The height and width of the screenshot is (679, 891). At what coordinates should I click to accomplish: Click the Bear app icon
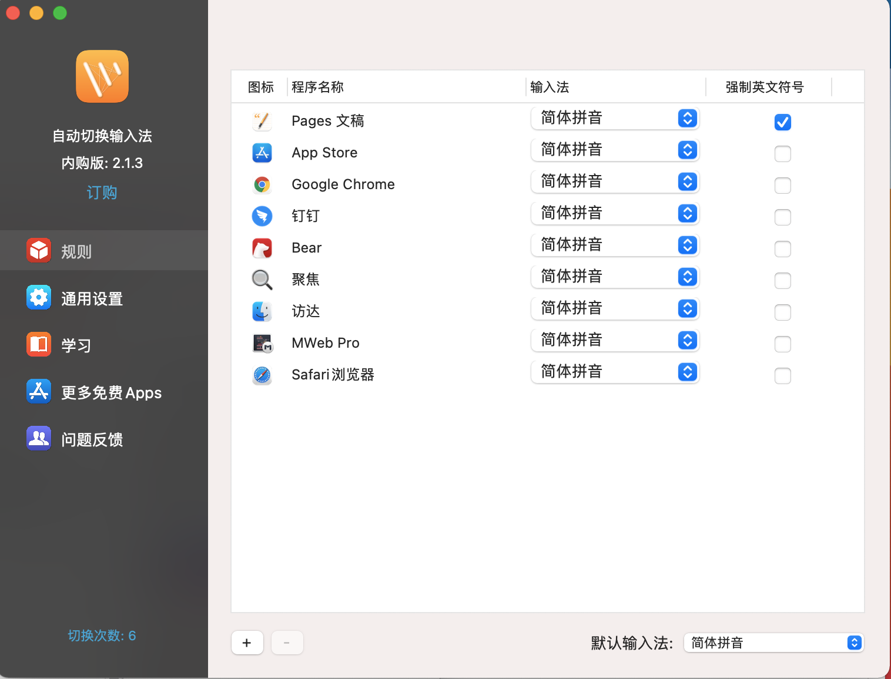pos(262,248)
